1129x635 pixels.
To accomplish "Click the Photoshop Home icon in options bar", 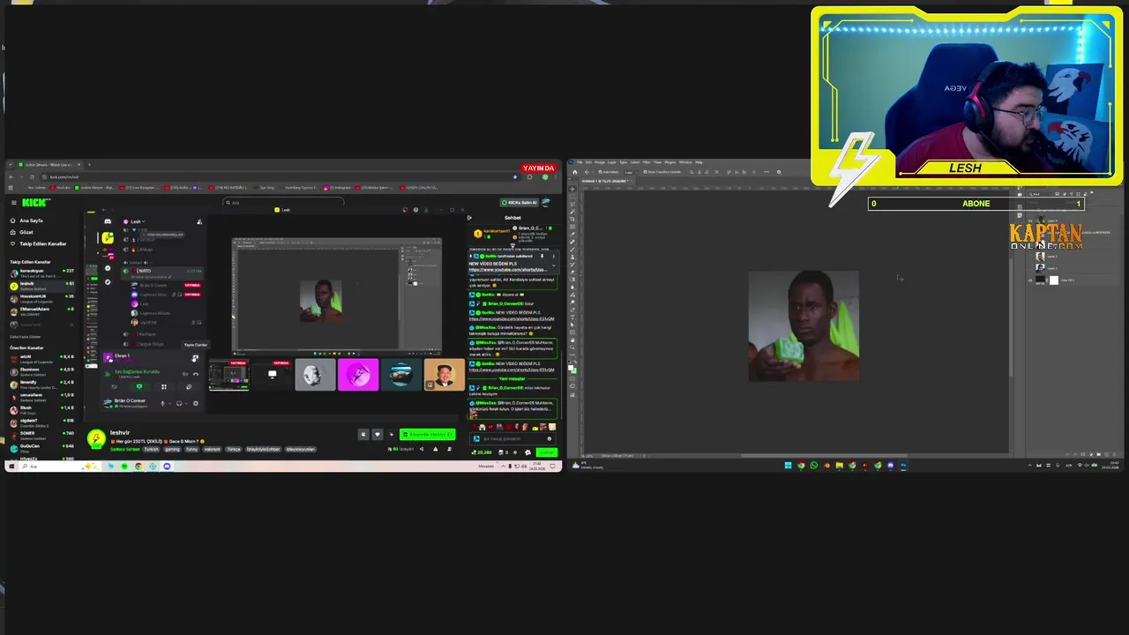I will point(575,172).
